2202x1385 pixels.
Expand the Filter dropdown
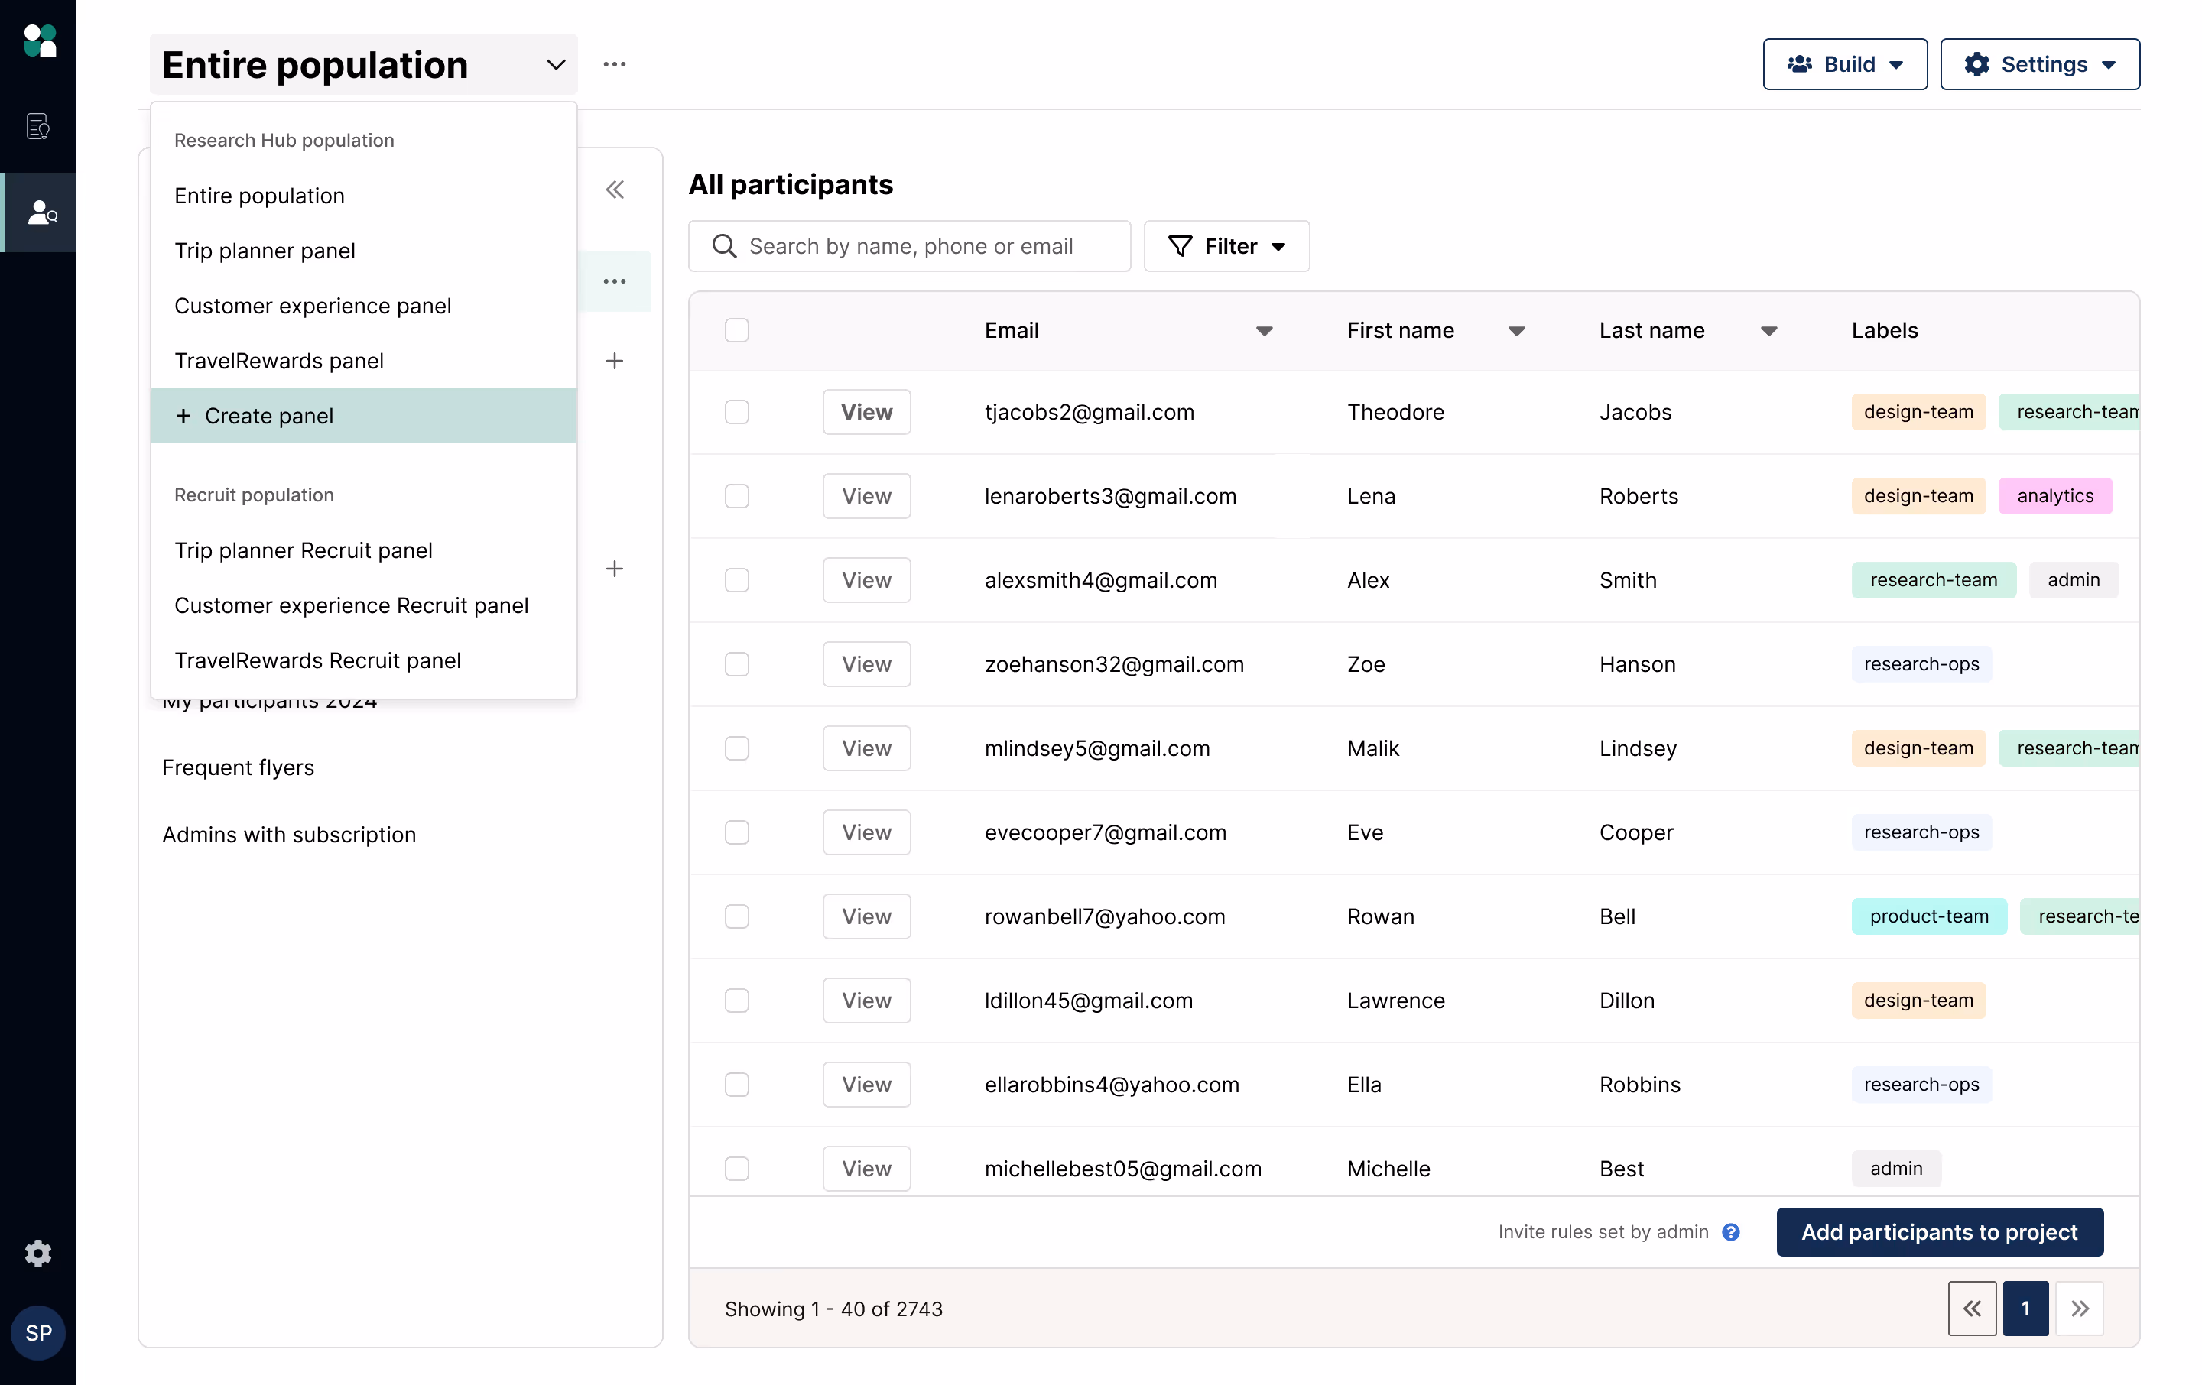click(x=1226, y=246)
